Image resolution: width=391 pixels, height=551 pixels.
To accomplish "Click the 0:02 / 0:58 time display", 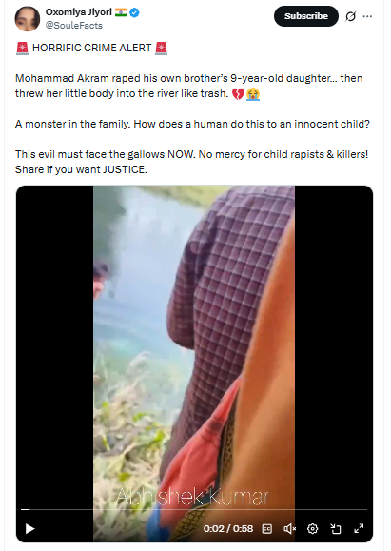I will click(228, 528).
